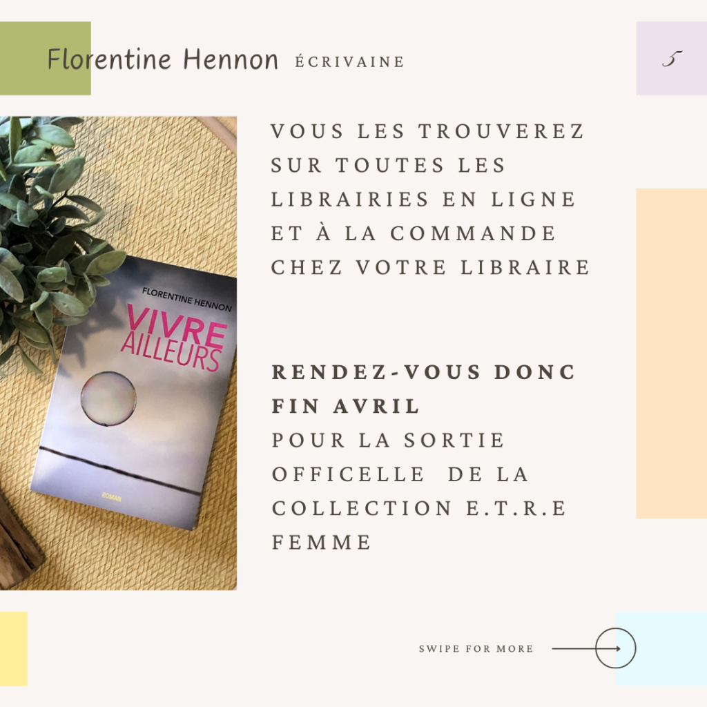
Task: Click the Vivre Ailleurs book cover
Action: [x=135, y=391]
